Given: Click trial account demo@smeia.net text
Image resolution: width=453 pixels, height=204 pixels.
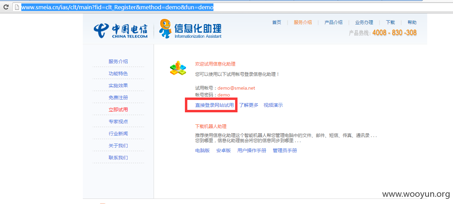Looking at the screenshot, I should pyautogui.click(x=236, y=88).
